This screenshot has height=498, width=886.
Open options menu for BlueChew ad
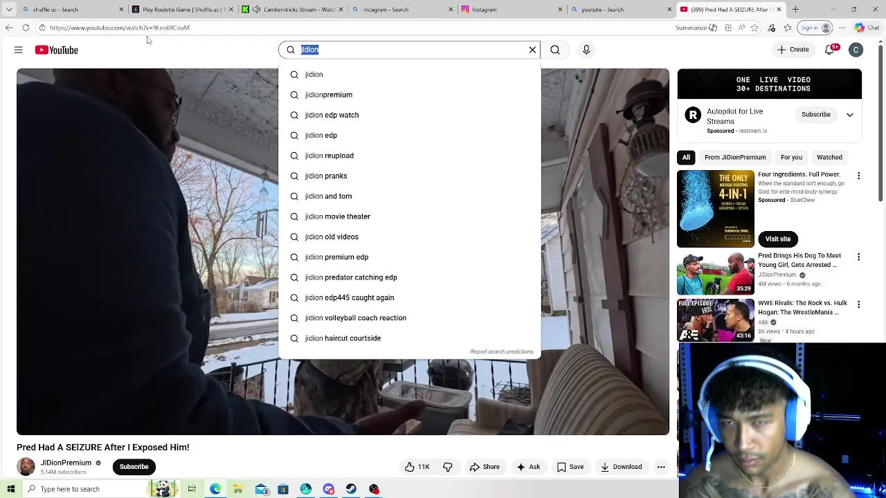pos(859,176)
